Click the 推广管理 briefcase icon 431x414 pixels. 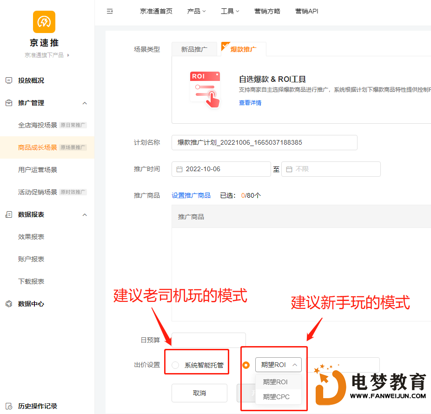(9, 103)
